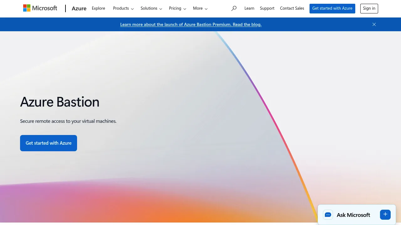Expand the Ask Microsoft plus button
Viewport: 401px width, 225px height.
(385, 215)
